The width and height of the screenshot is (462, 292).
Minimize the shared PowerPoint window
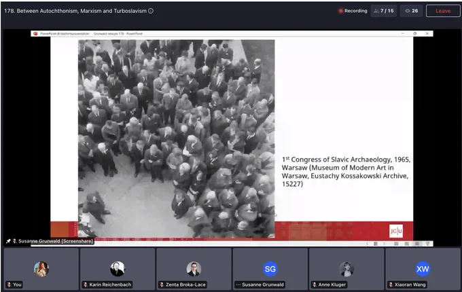pyautogui.click(x=402, y=33)
